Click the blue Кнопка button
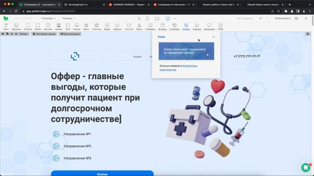The width and height of the screenshot is (314, 176). 102,174
